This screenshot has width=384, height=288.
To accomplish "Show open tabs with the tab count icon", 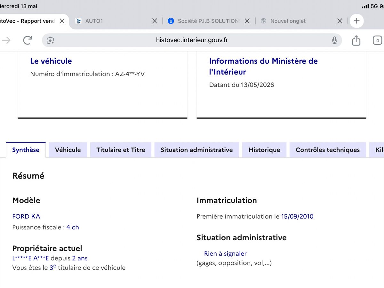I will click(x=378, y=40).
